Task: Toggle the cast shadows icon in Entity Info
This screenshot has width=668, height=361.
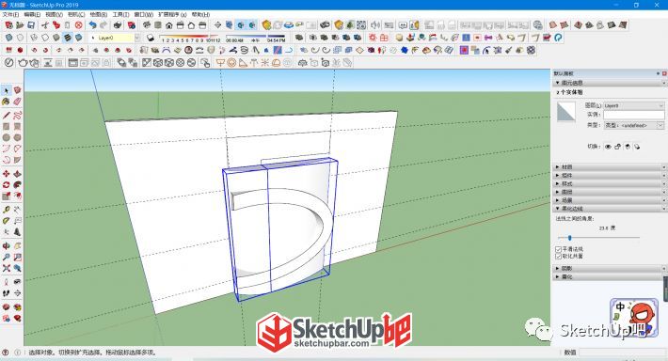Action: pyautogui.click(x=637, y=147)
